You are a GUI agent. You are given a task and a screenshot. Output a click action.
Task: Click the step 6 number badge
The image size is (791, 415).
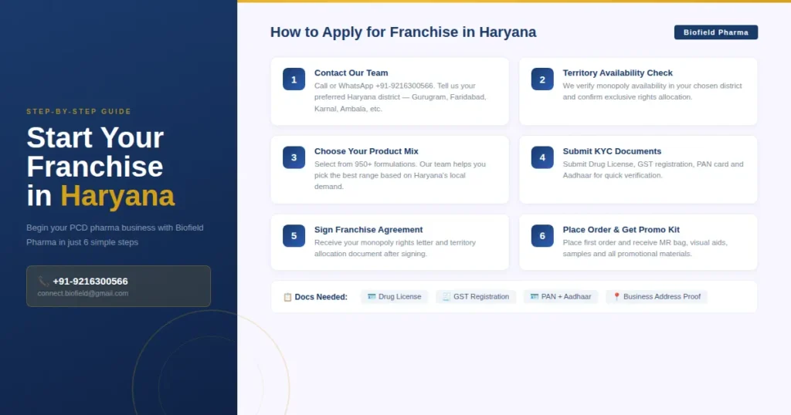coord(542,236)
